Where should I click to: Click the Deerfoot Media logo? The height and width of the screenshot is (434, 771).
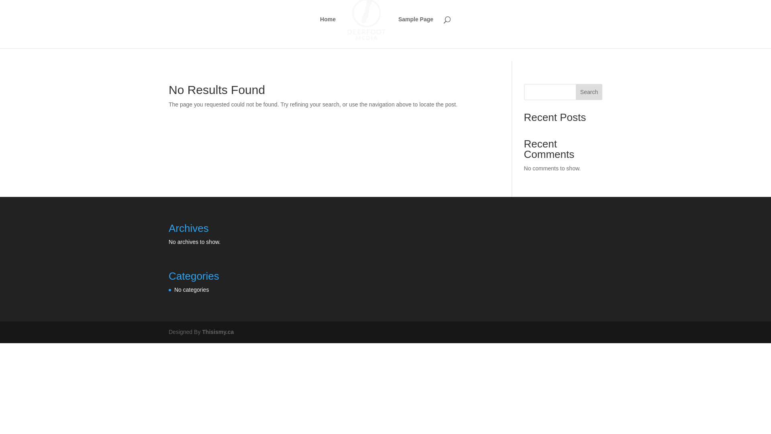tap(366, 20)
